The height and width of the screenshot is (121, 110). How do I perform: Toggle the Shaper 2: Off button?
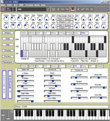pos(65,28)
